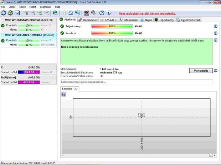The height and width of the screenshot is (165, 221).
Task: Open the Súgó menu
Action: click(58, 7)
